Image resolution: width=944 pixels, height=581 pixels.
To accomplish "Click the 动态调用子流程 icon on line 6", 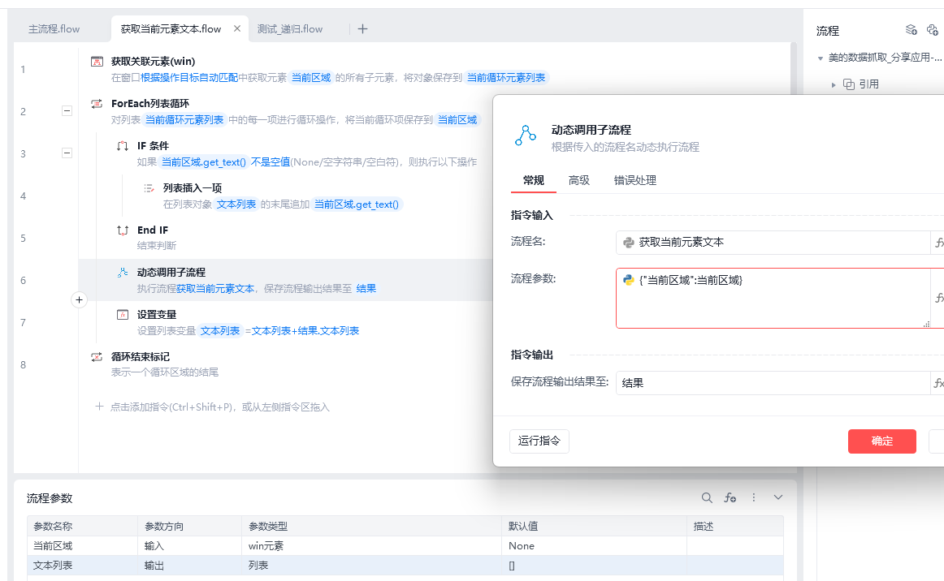I will (x=123, y=273).
